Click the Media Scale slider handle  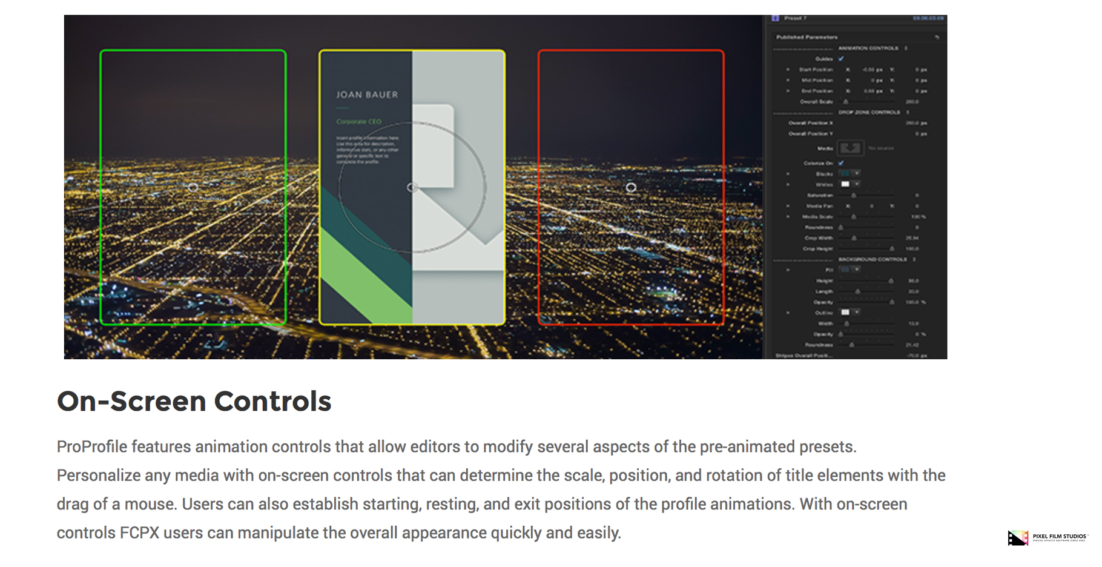click(x=854, y=216)
